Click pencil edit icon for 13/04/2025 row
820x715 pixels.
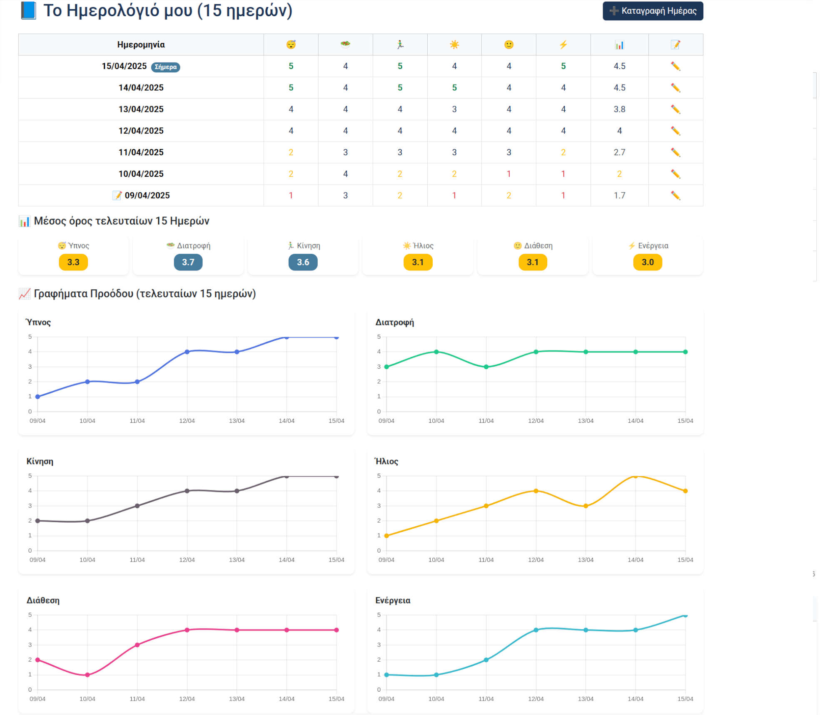(x=675, y=109)
